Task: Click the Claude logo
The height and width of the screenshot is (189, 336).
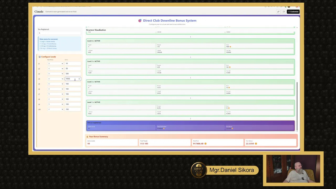Action: click(x=39, y=12)
